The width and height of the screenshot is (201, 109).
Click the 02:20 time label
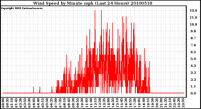(x=21, y=103)
